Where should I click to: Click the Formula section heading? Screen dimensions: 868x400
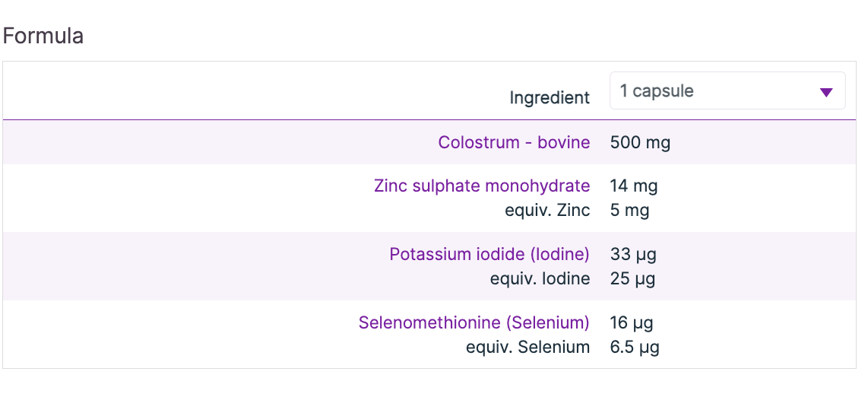click(x=43, y=36)
